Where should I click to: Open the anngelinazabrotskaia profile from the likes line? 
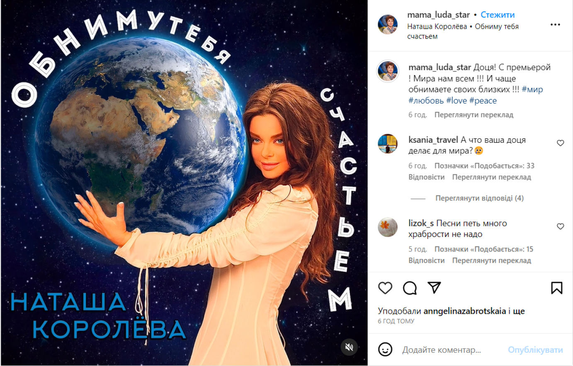coord(465,311)
